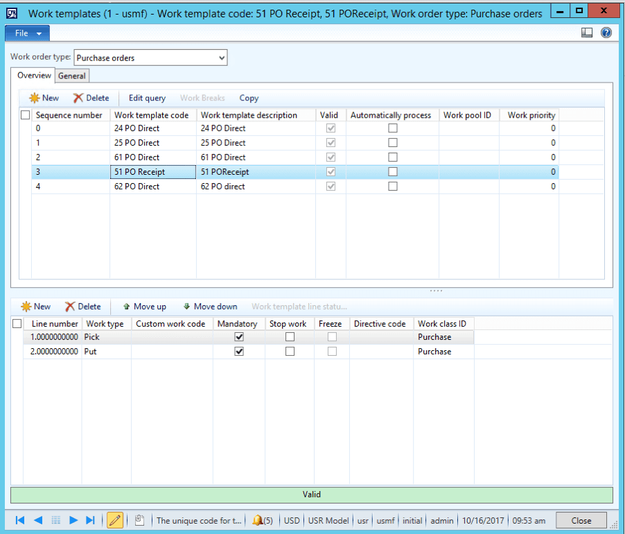Click Delete in the lower lines toolbar

pos(83,307)
